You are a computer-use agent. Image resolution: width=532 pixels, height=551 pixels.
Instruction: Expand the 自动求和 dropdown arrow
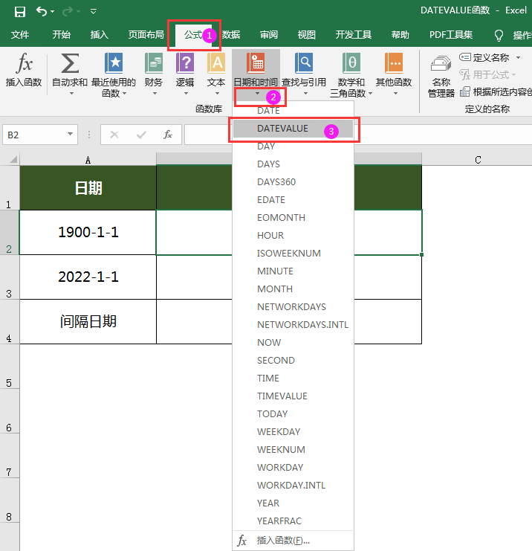coord(71,94)
